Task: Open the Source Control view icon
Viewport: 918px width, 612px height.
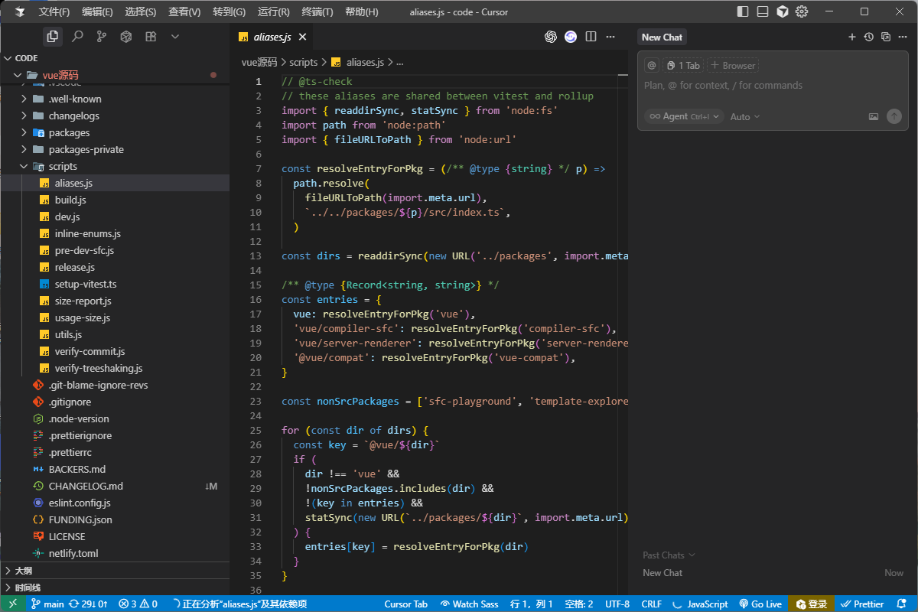Action: tap(102, 36)
